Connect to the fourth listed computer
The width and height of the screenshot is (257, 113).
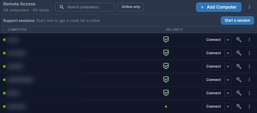tap(213, 80)
